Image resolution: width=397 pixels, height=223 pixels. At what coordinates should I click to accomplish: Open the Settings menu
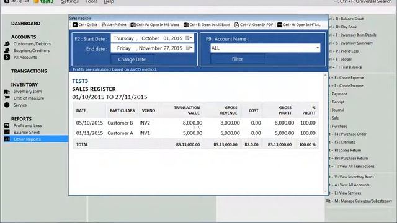tap(70, 2)
